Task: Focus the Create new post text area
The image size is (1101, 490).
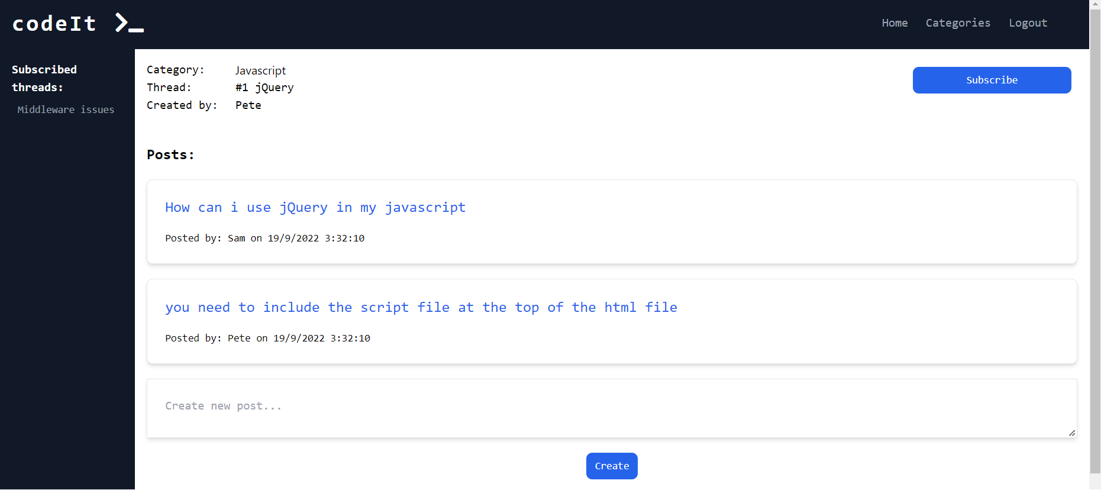Action: click(611, 408)
